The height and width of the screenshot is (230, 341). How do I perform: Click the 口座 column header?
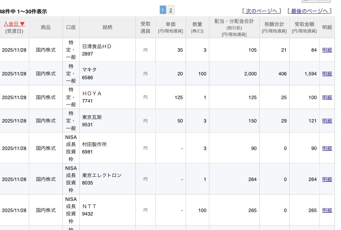[71, 28]
